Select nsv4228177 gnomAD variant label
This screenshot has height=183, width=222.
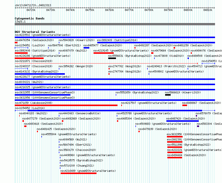click(43, 77)
